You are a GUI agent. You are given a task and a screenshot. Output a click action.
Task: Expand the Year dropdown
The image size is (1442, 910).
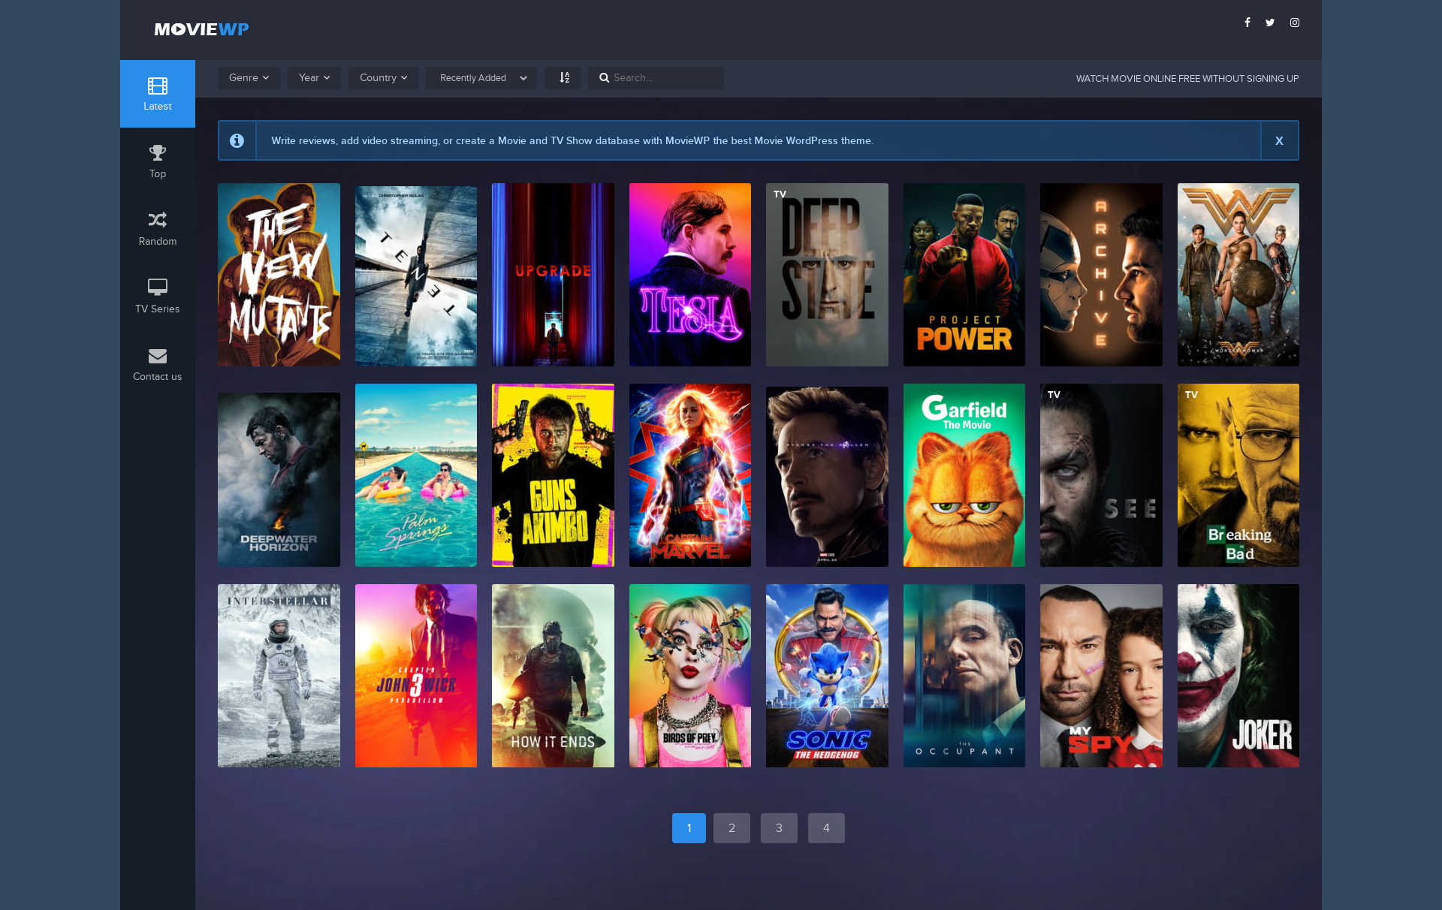tap(314, 77)
